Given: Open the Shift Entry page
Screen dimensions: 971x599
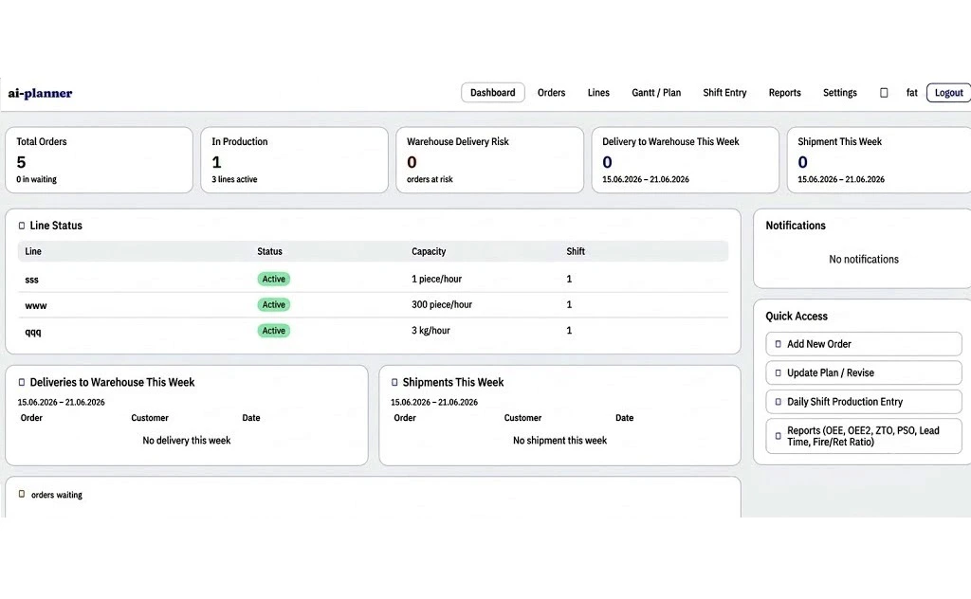Looking at the screenshot, I should pyautogui.click(x=724, y=92).
